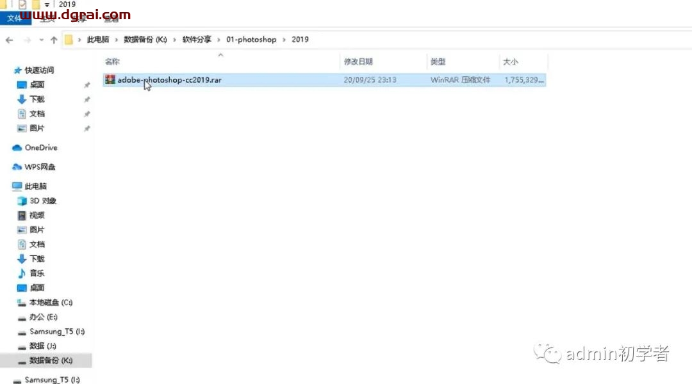692x384 pixels.
Task: Click the 1,755,329 size cell
Action: tap(524, 80)
